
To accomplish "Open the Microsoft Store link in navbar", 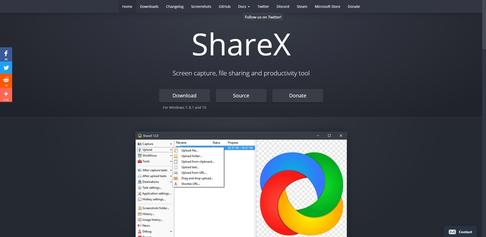I will 327,6.
